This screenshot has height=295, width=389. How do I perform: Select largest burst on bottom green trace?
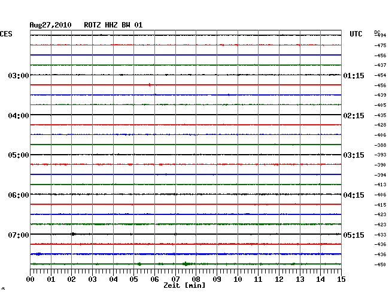186,264
